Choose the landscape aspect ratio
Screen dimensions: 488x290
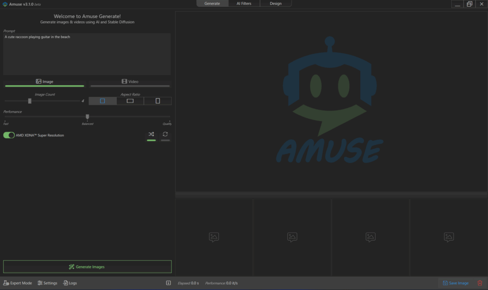point(130,101)
